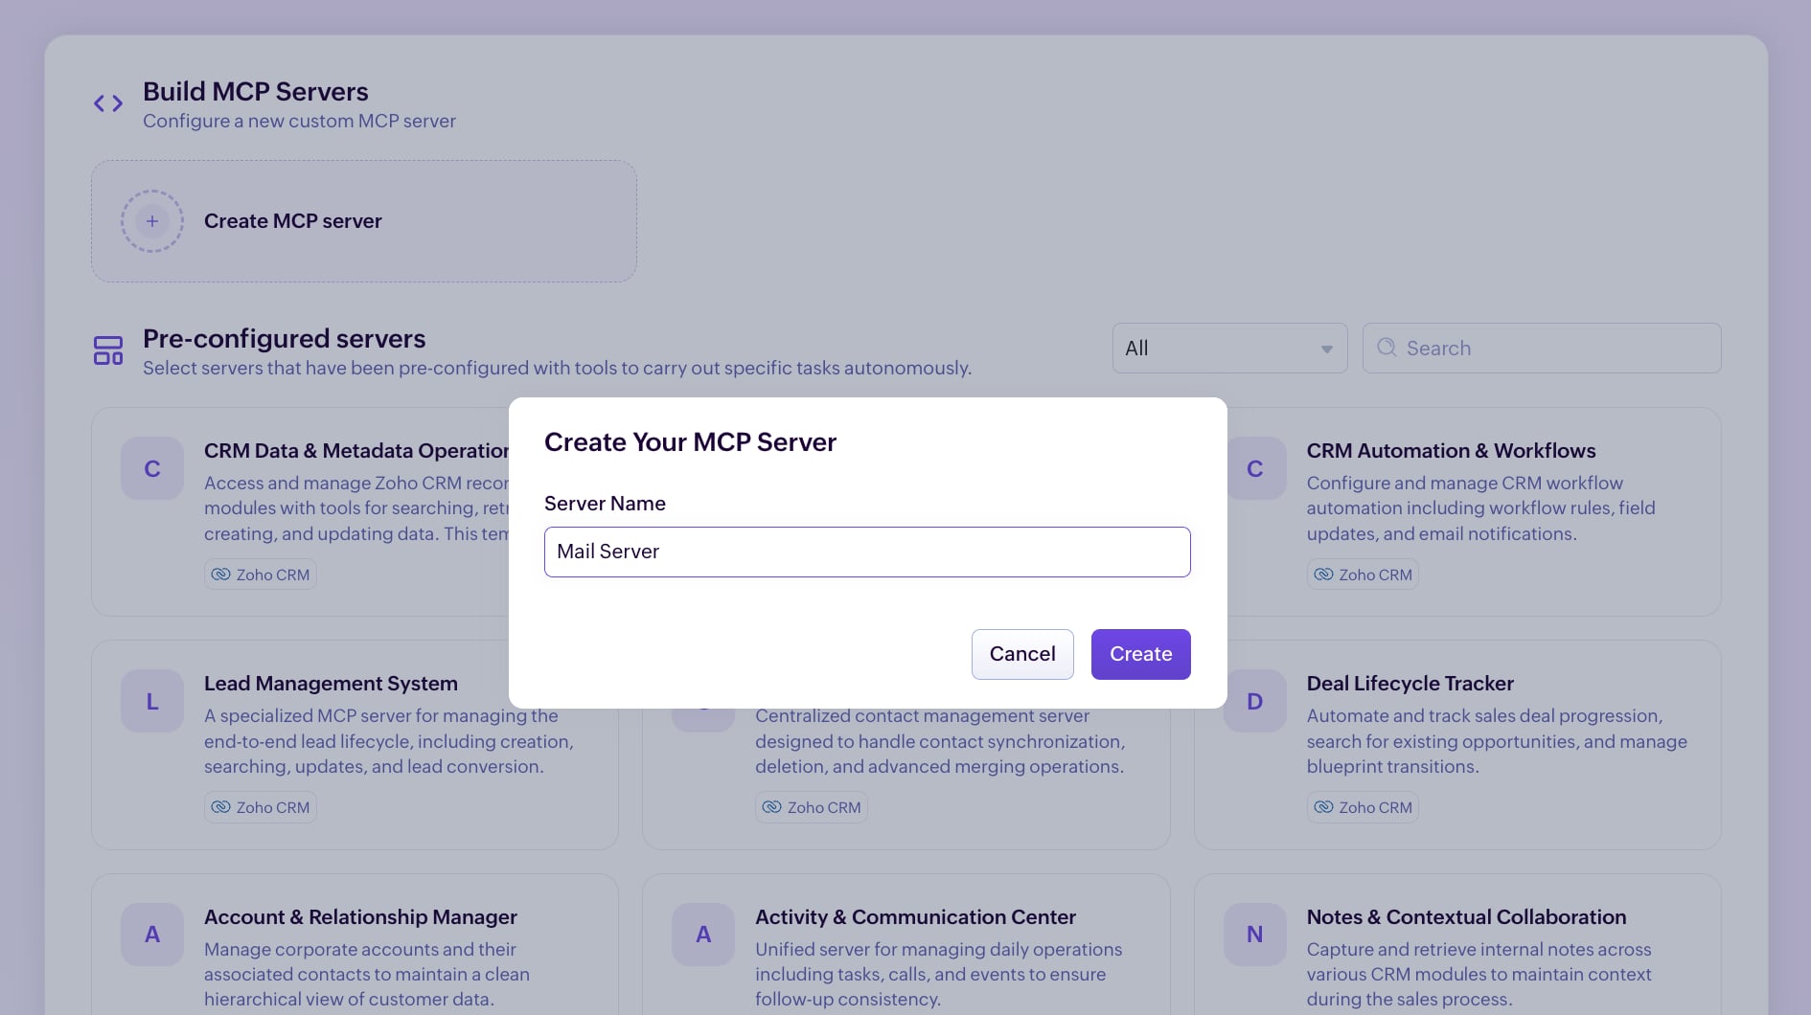
Task: Click the Server Name field label
Action: pos(605,504)
